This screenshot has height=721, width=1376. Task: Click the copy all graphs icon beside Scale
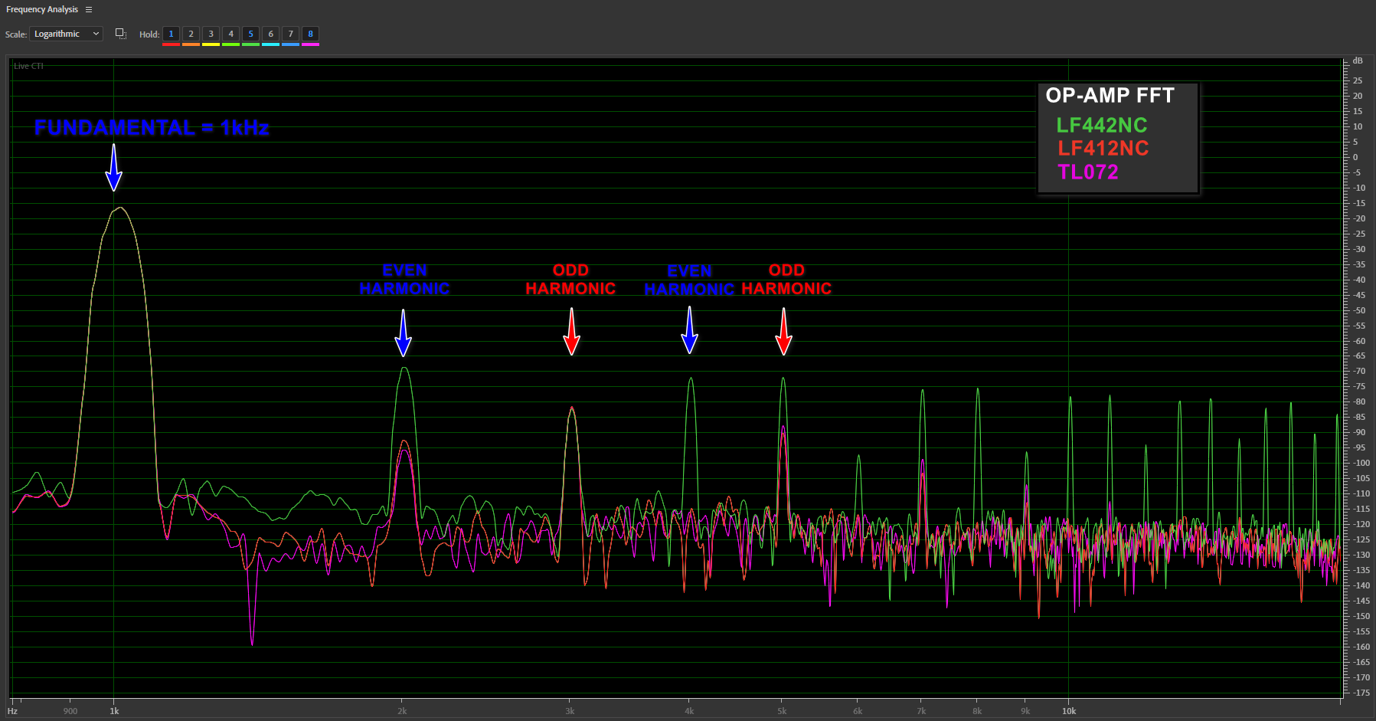pyautogui.click(x=121, y=34)
